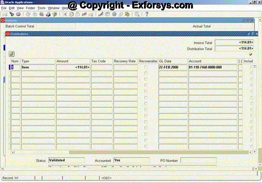Click the Cut scissors toolbar icon

pyautogui.click(x=65, y=14)
